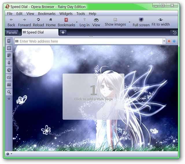The image size is (185, 164).
Task: Reload the current page
Action: (x=38, y=22)
